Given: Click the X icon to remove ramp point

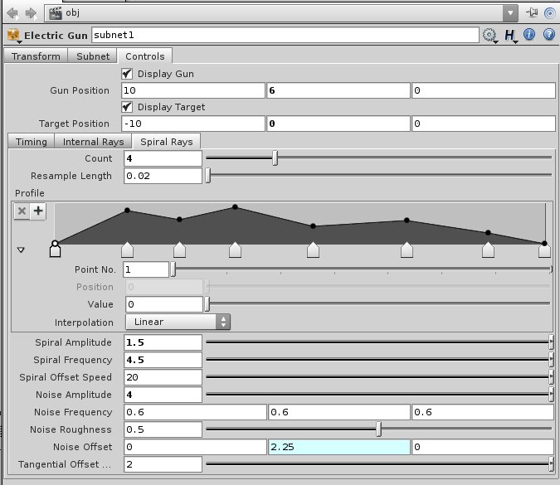Looking at the screenshot, I should (22, 211).
